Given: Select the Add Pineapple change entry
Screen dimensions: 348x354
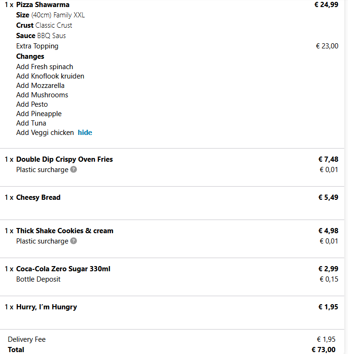Looking at the screenshot, I should (39, 114).
